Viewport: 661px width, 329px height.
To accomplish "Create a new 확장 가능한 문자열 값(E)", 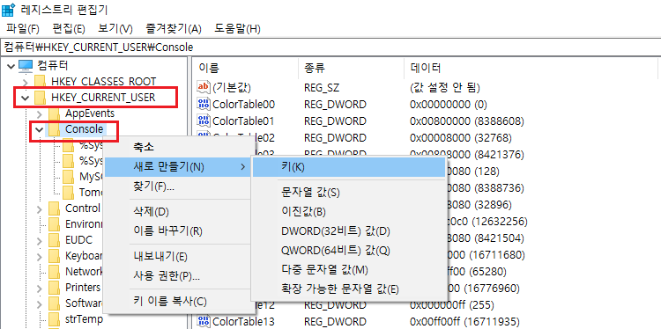I will [349, 289].
